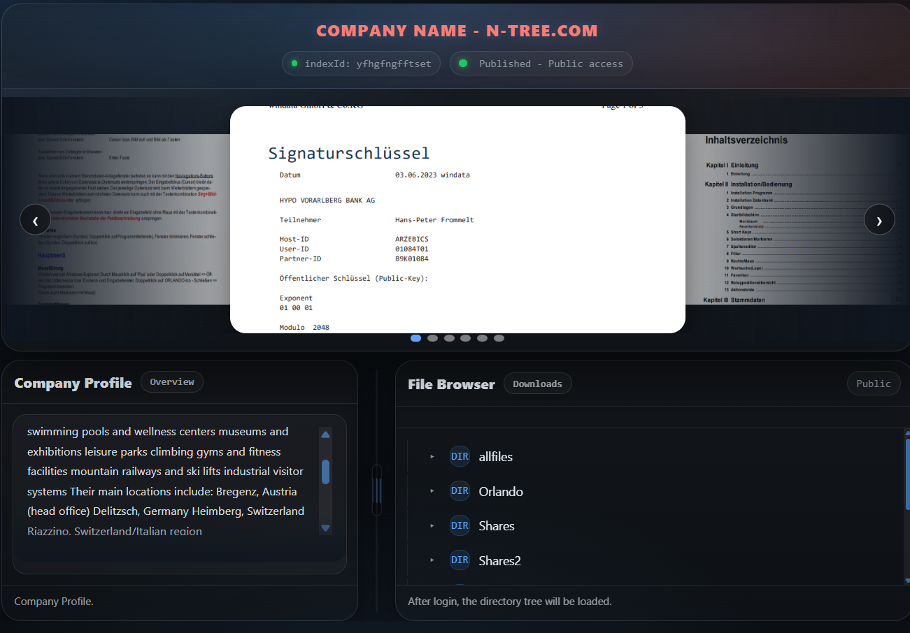Click the profile text scroll down arrow

coord(325,528)
